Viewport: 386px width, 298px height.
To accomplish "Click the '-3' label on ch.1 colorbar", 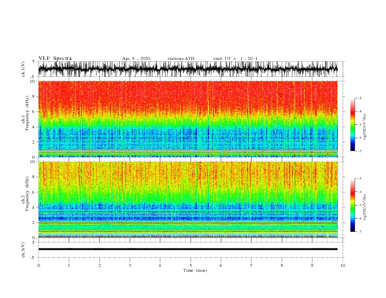I will tap(360, 98).
